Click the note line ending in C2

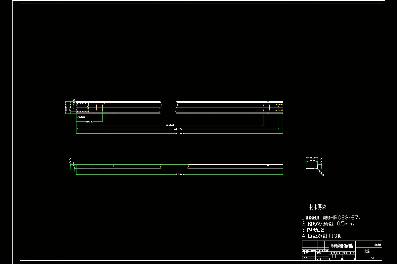click(x=313, y=230)
